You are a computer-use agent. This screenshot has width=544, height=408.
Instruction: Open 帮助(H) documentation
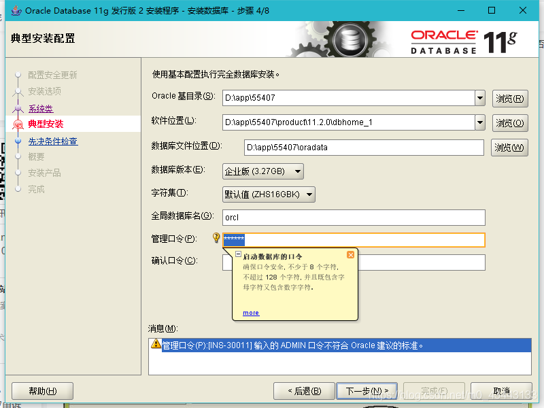point(41,390)
